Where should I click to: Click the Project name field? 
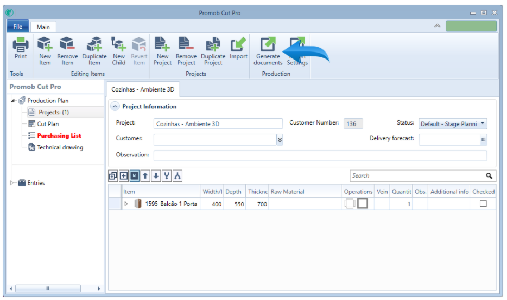pos(218,124)
